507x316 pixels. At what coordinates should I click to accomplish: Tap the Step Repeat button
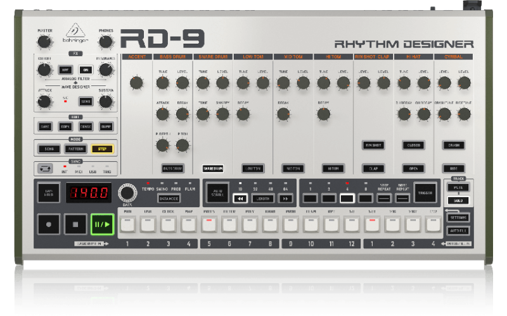(x=384, y=198)
